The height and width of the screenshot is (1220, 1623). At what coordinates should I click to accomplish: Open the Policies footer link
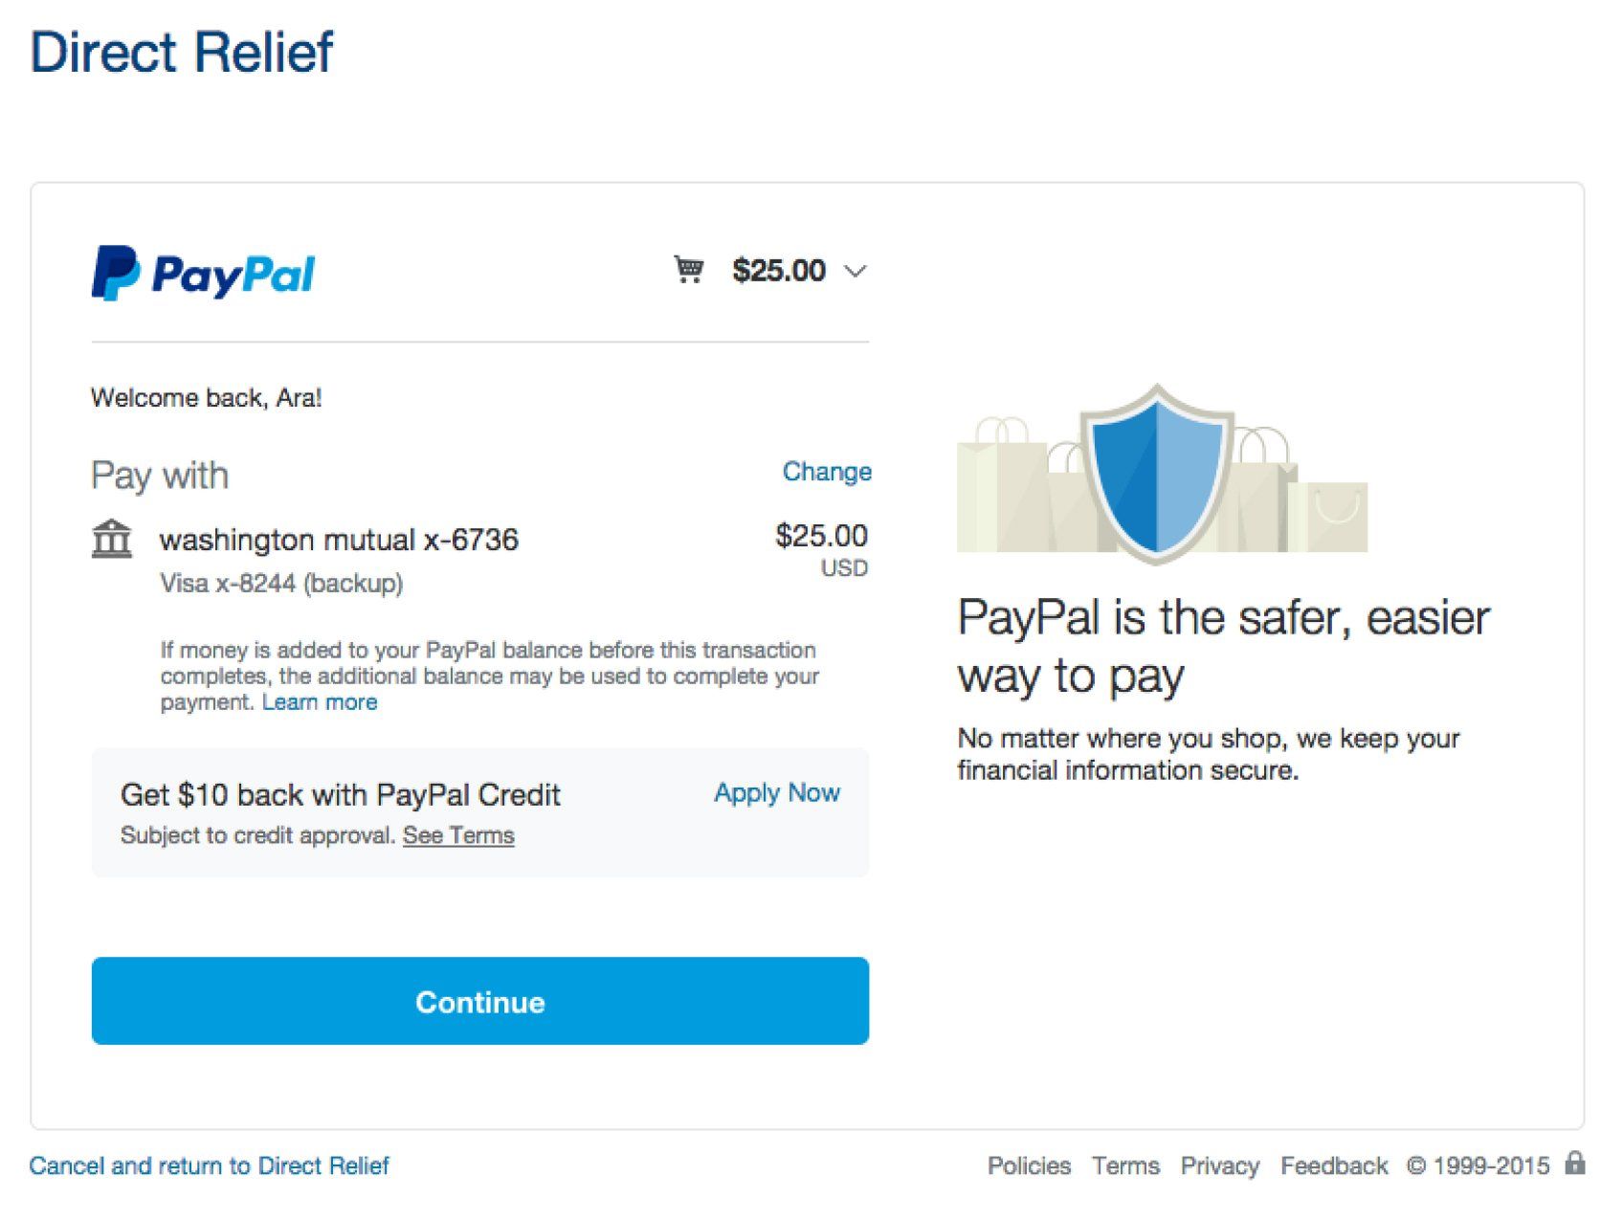(1029, 1165)
